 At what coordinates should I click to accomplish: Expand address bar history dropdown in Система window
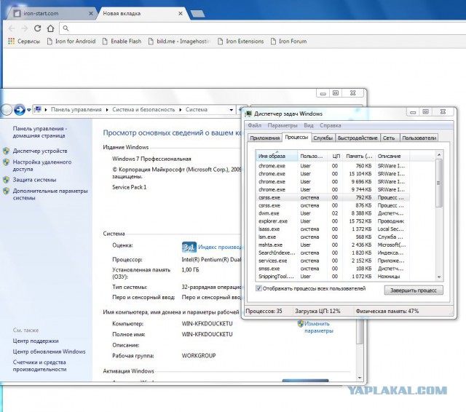(x=232, y=110)
